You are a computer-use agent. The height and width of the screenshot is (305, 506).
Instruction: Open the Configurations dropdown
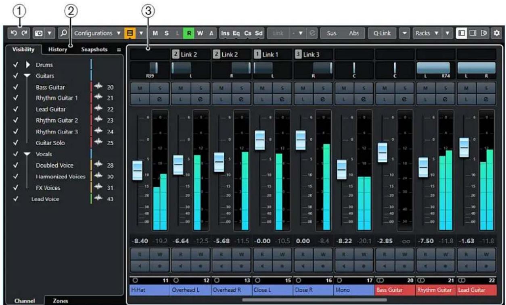point(98,33)
